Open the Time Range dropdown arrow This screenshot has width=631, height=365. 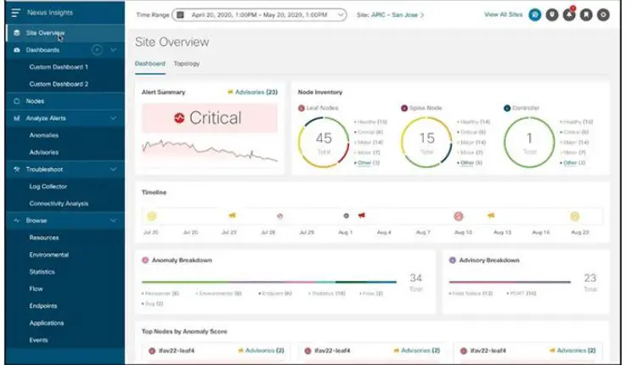pos(341,15)
